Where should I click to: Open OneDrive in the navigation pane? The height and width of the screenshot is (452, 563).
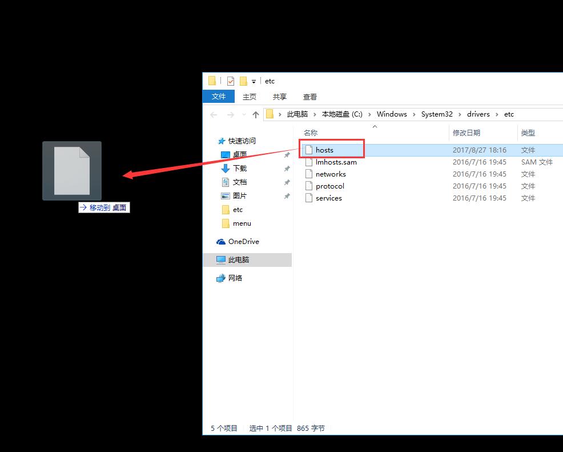pos(243,242)
